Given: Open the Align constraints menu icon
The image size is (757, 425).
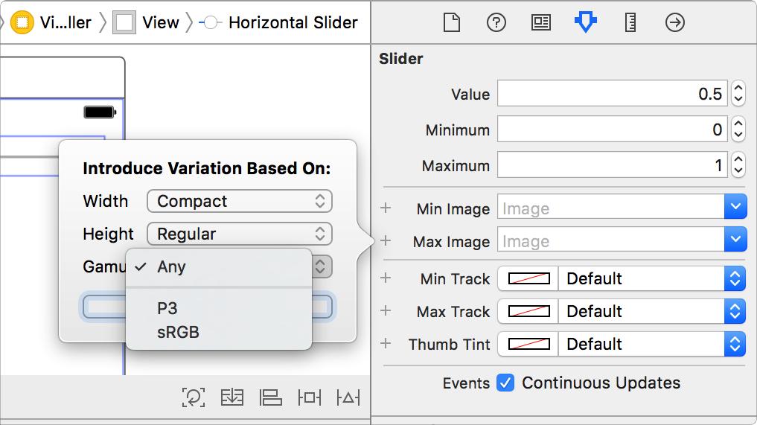Looking at the screenshot, I should [x=271, y=397].
